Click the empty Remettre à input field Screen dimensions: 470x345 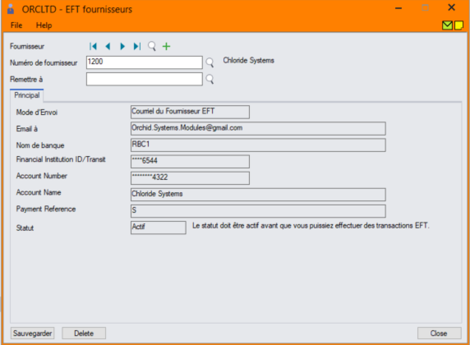point(144,79)
